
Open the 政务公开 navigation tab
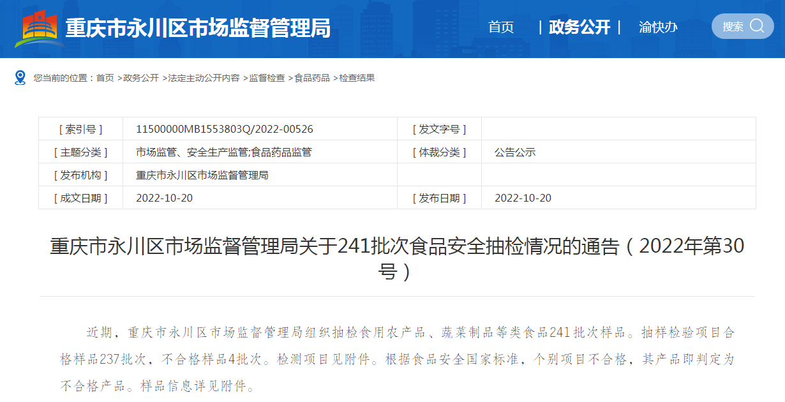coord(579,27)
